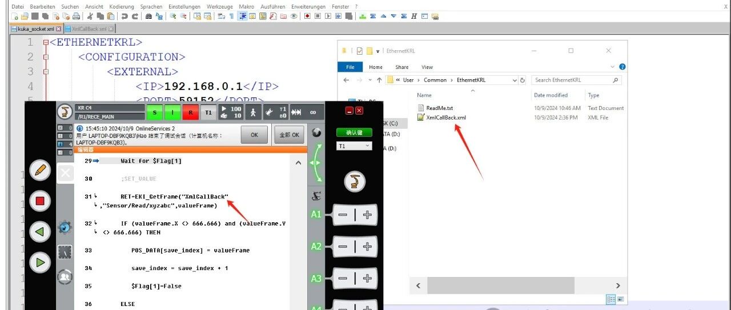This screenshot has height=310, width=731.
Task: Open the Kodierung menu
Action: [122, 6]
